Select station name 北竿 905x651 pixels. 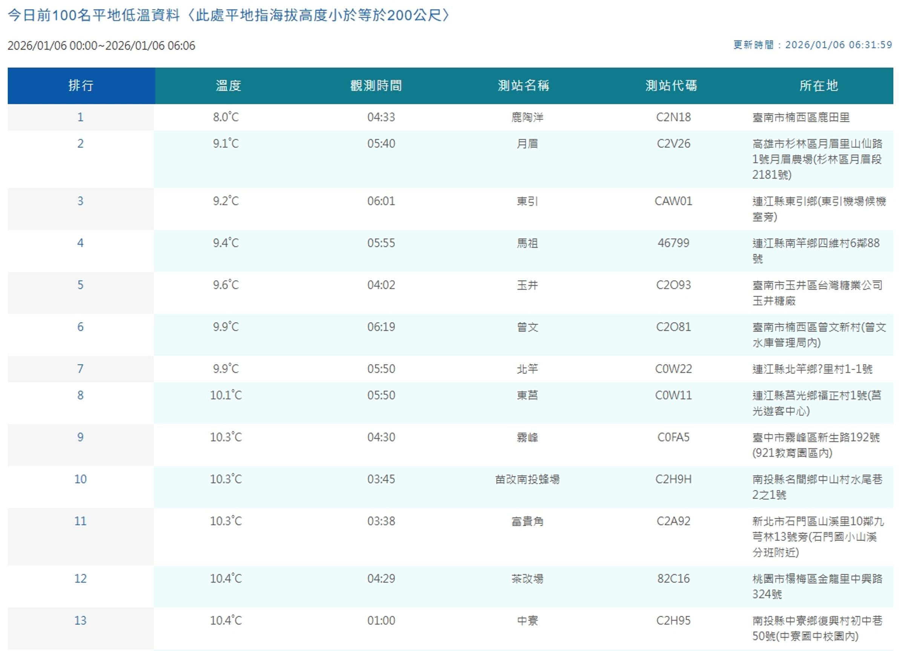(527, 368)
